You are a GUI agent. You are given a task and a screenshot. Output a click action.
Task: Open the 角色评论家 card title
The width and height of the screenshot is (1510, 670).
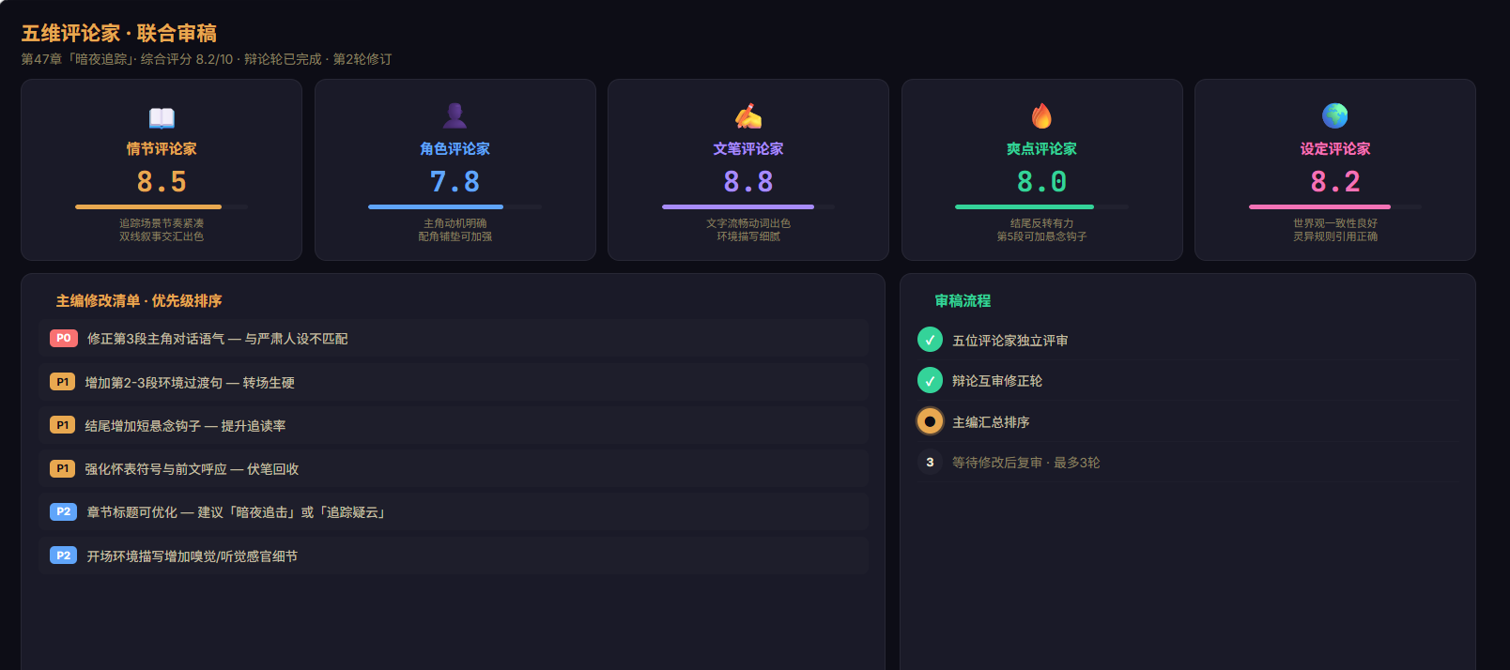455,149
